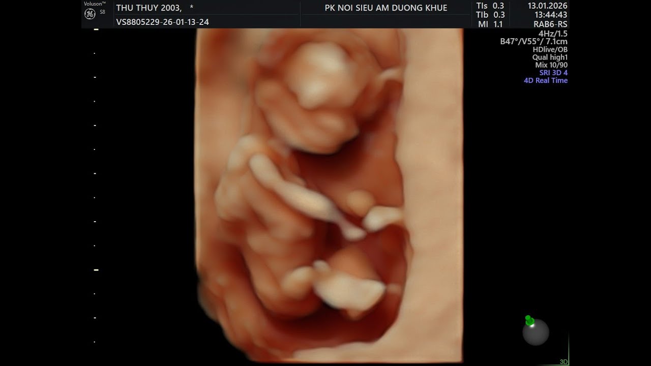Click the Mix 10/90 setting
The width and height of the screenshot is (651, 366).
click(x=551, y=65)
